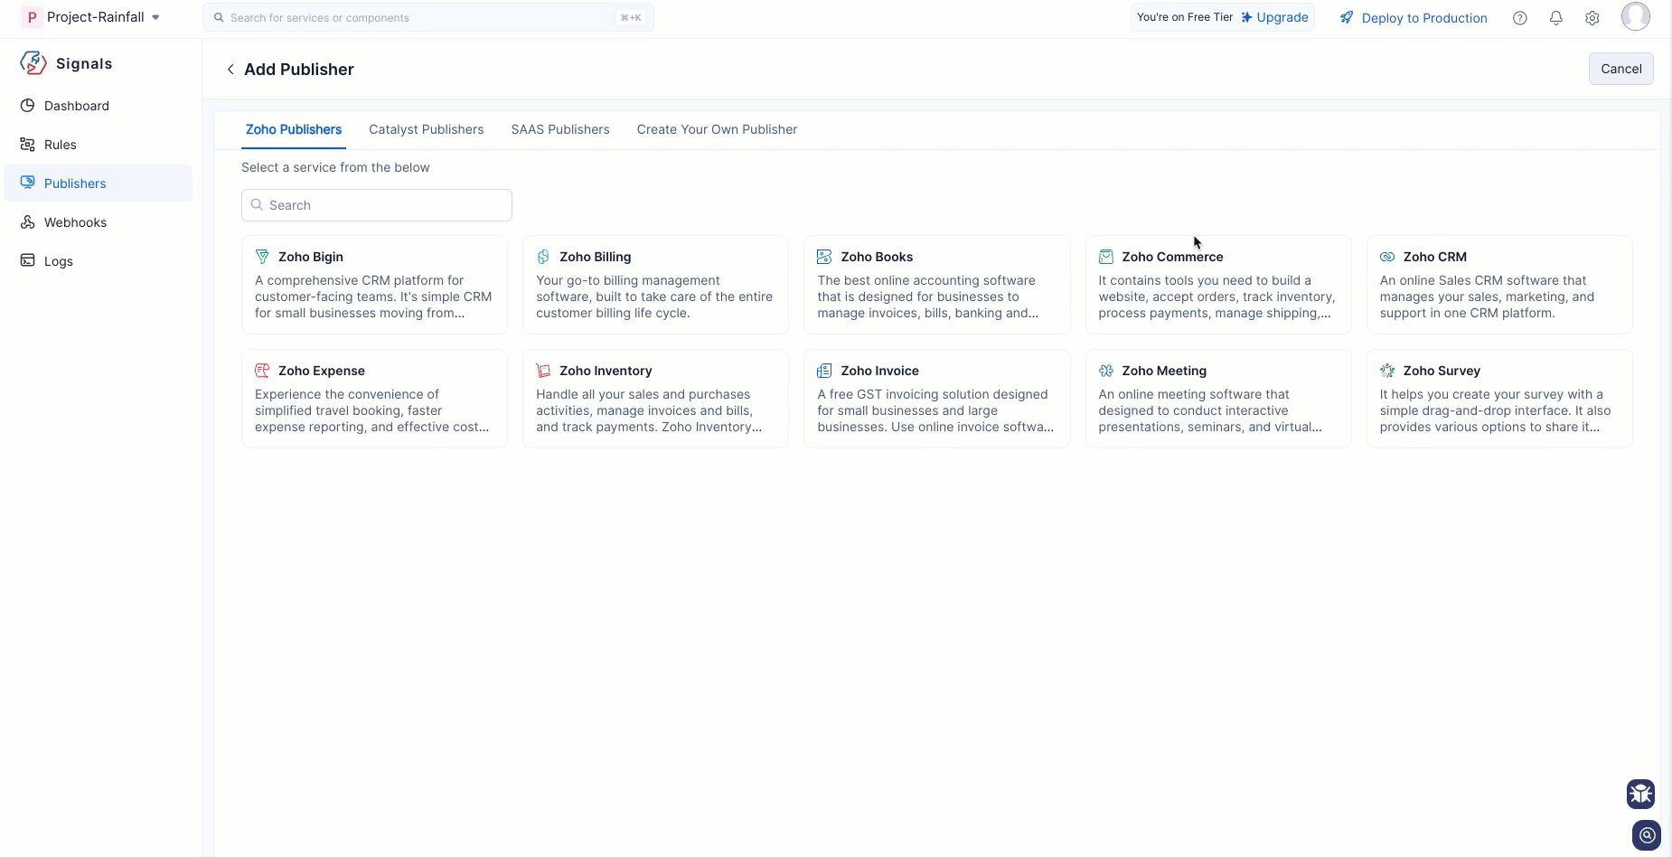Click the Upgrade link
Viewport: 1672px width, 857px height.
1274,17
